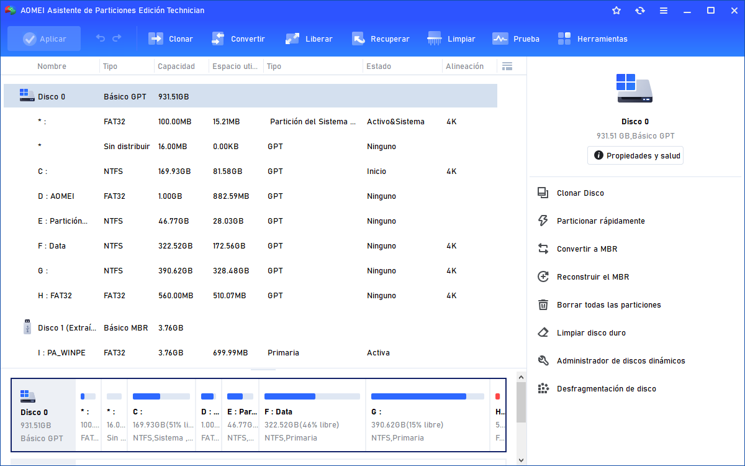Click the USB drive icon for Disco 1
The width and height of the screenshot is (745, 466).
(27, 327)
